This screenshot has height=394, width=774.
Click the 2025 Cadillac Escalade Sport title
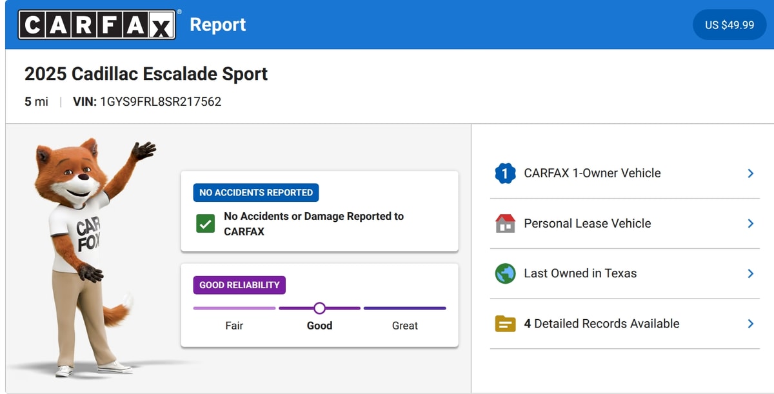pos(146,74)
